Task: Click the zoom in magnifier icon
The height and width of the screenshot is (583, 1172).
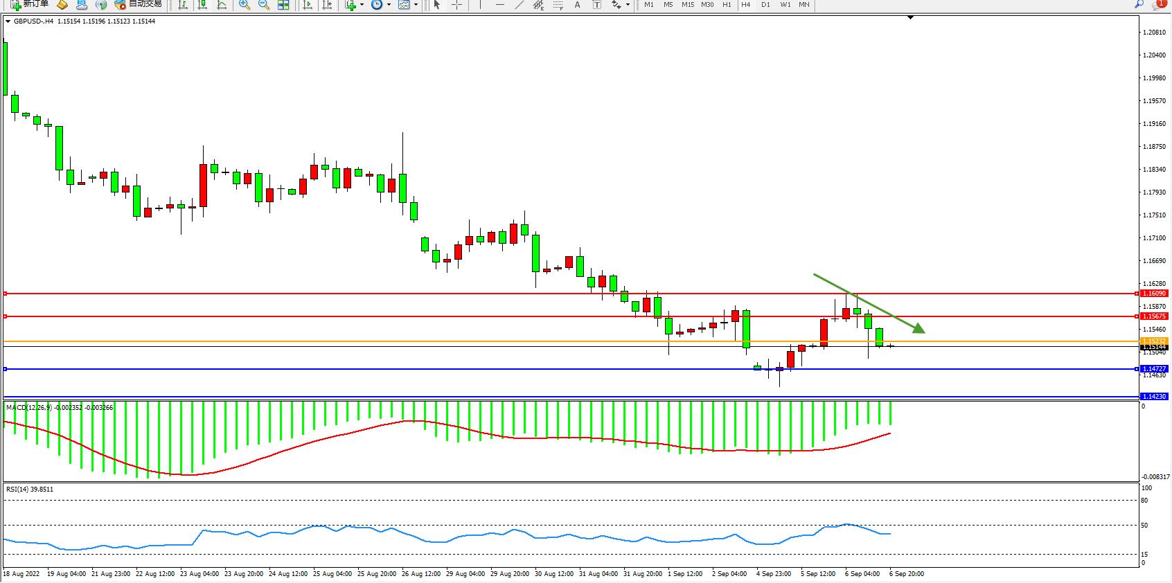Action: pyautogui.click(x=245, y=5)
